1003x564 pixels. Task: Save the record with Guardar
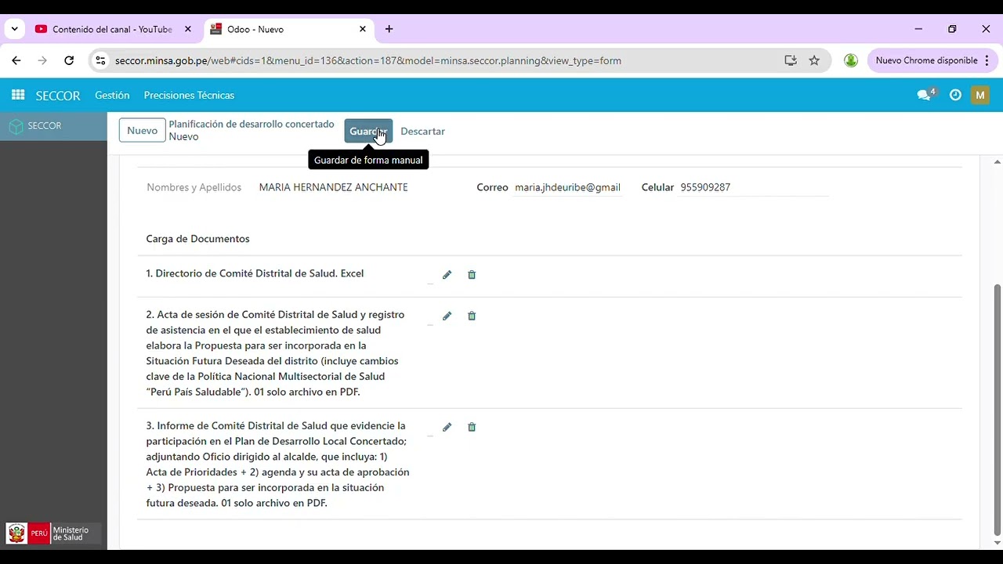coord(368,131)
